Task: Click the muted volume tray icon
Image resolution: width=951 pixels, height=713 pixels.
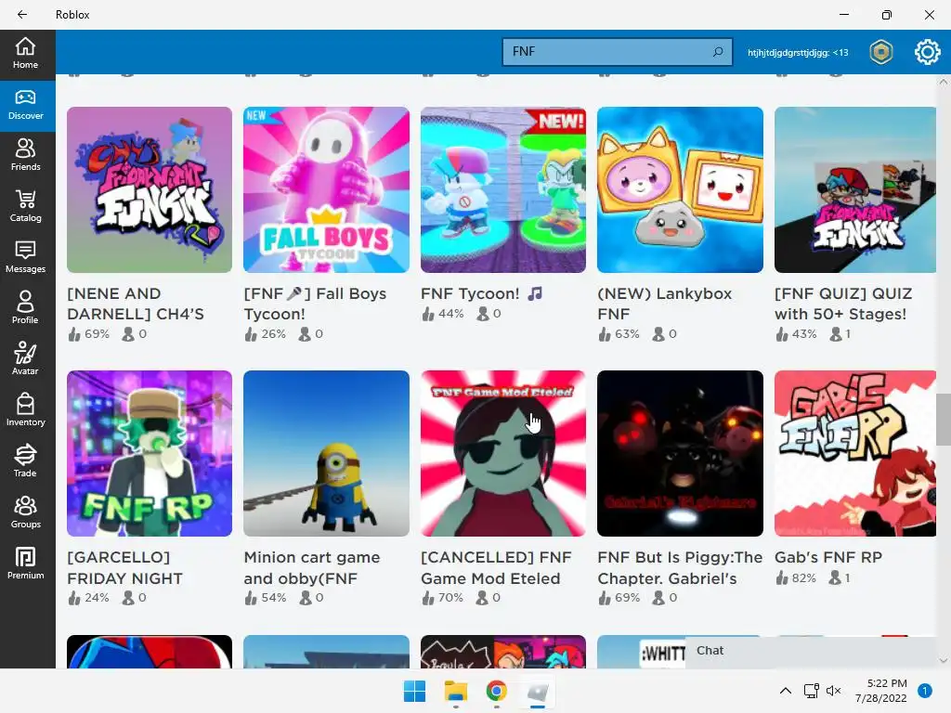Action: click(834, 691)
